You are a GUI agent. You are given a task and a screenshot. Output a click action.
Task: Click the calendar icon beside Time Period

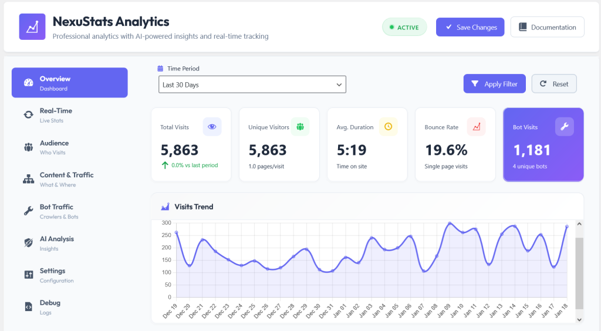point(160,69)
